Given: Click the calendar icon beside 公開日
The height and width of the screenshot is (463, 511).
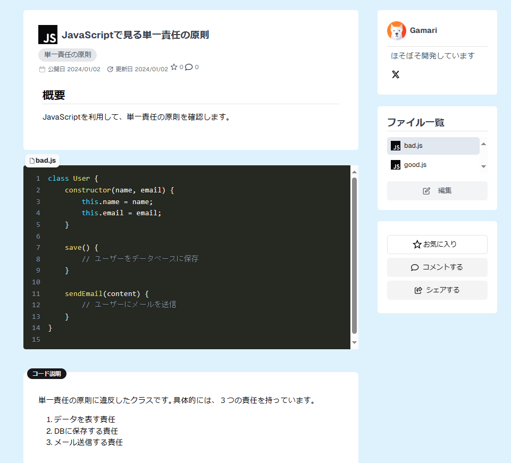Looking at the screenshot, I should point(42,70).
